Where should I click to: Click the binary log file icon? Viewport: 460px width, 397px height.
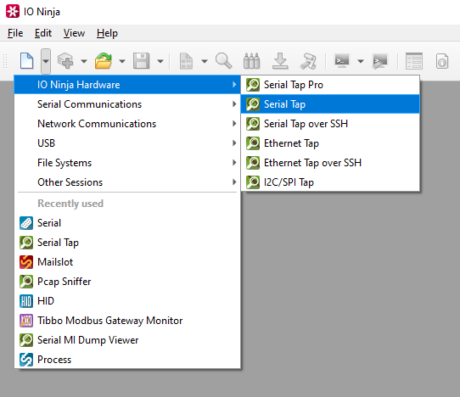[x=186, y=61]
